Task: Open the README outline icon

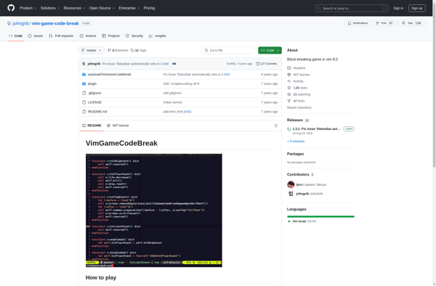Action: pos(275,126)
